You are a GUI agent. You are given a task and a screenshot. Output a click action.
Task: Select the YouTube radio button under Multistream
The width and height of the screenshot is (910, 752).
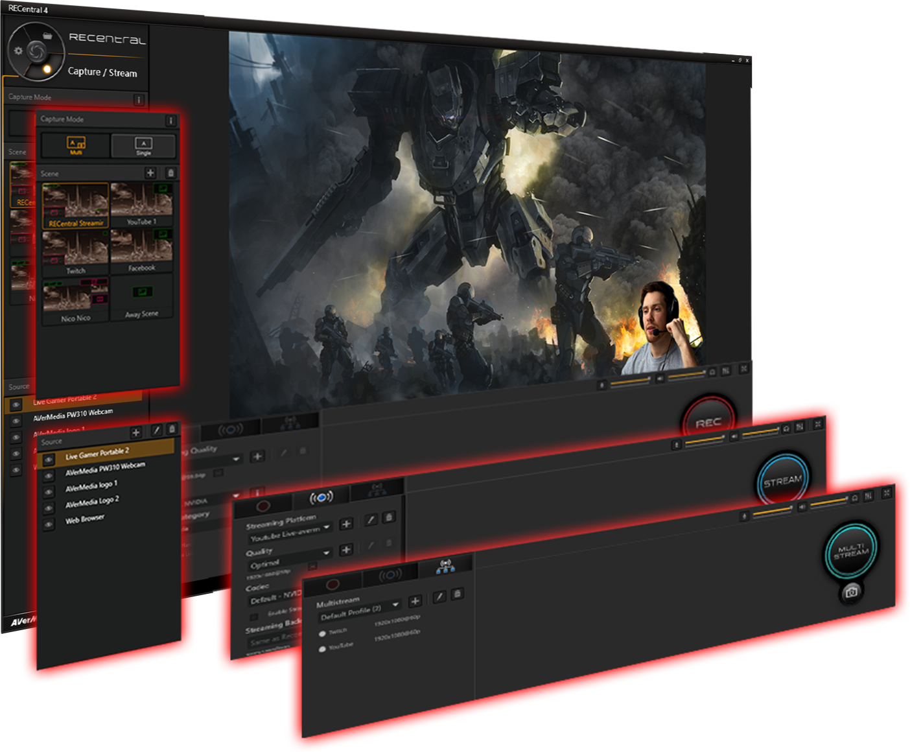(322, 649)
